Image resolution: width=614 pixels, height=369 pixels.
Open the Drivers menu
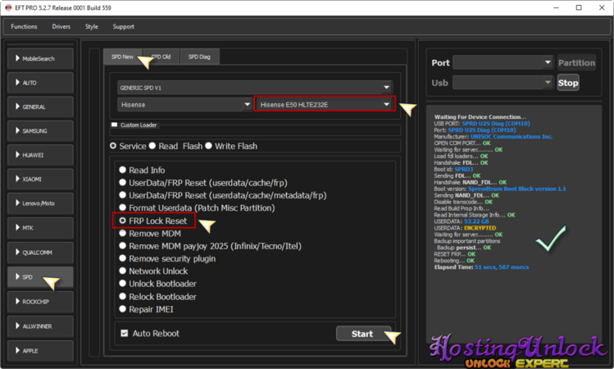[x=61, y=26]
